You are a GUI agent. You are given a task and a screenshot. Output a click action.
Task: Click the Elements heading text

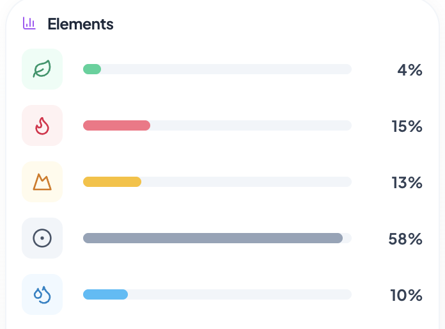coord(81,24)
